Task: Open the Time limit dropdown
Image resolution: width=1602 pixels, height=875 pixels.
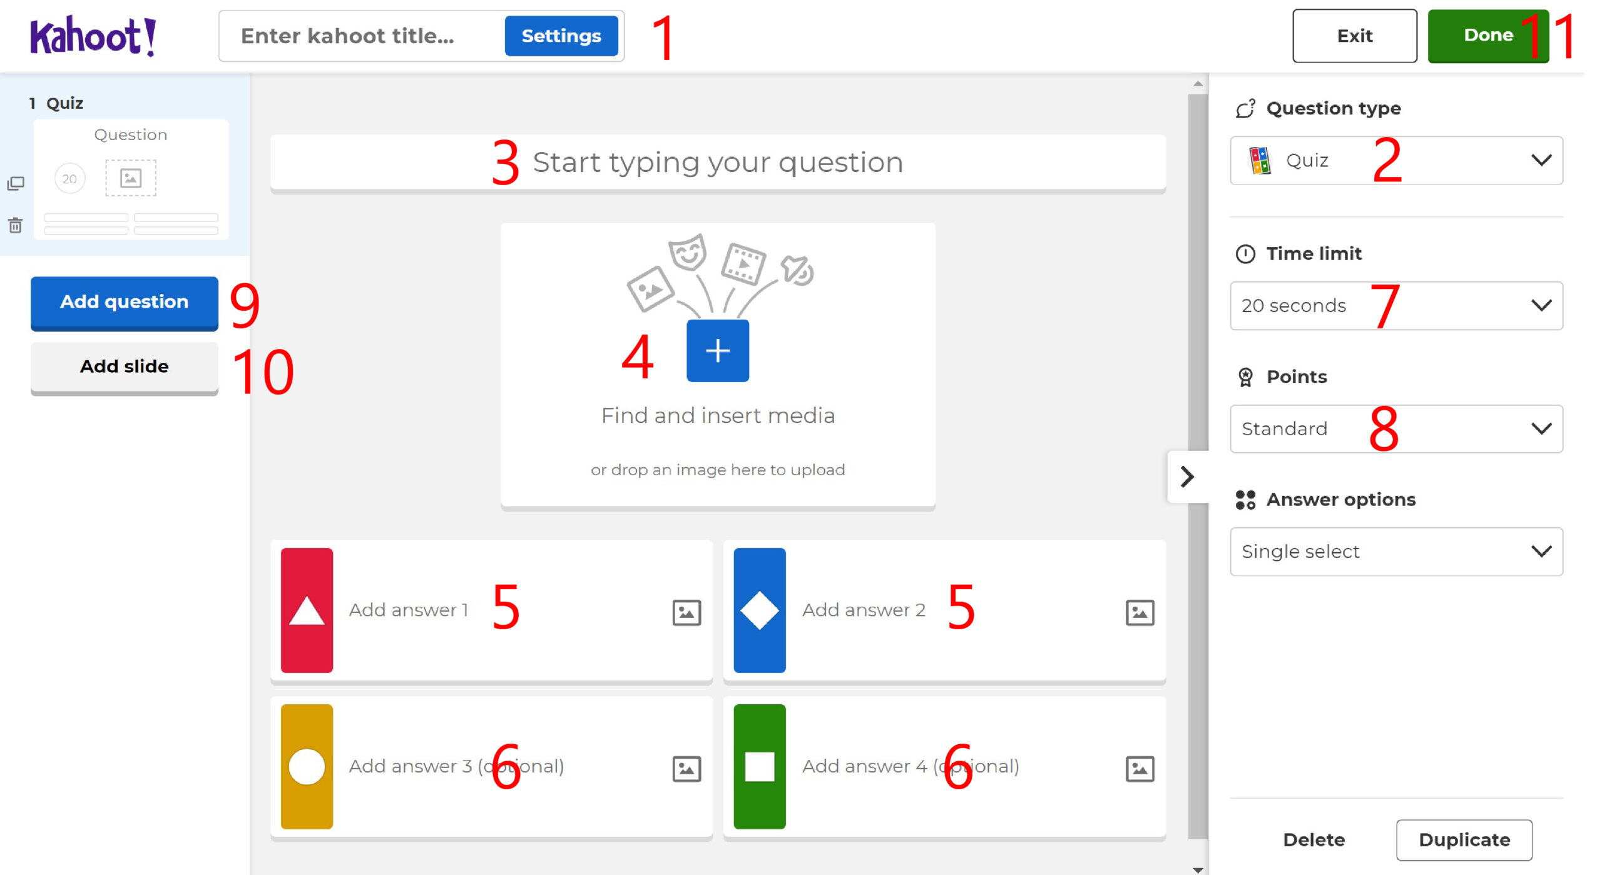Action: pos(1396,305)
